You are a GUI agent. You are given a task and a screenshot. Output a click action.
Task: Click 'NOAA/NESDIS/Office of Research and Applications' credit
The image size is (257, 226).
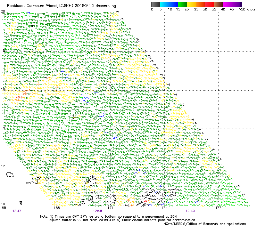(x=205, y=224)
